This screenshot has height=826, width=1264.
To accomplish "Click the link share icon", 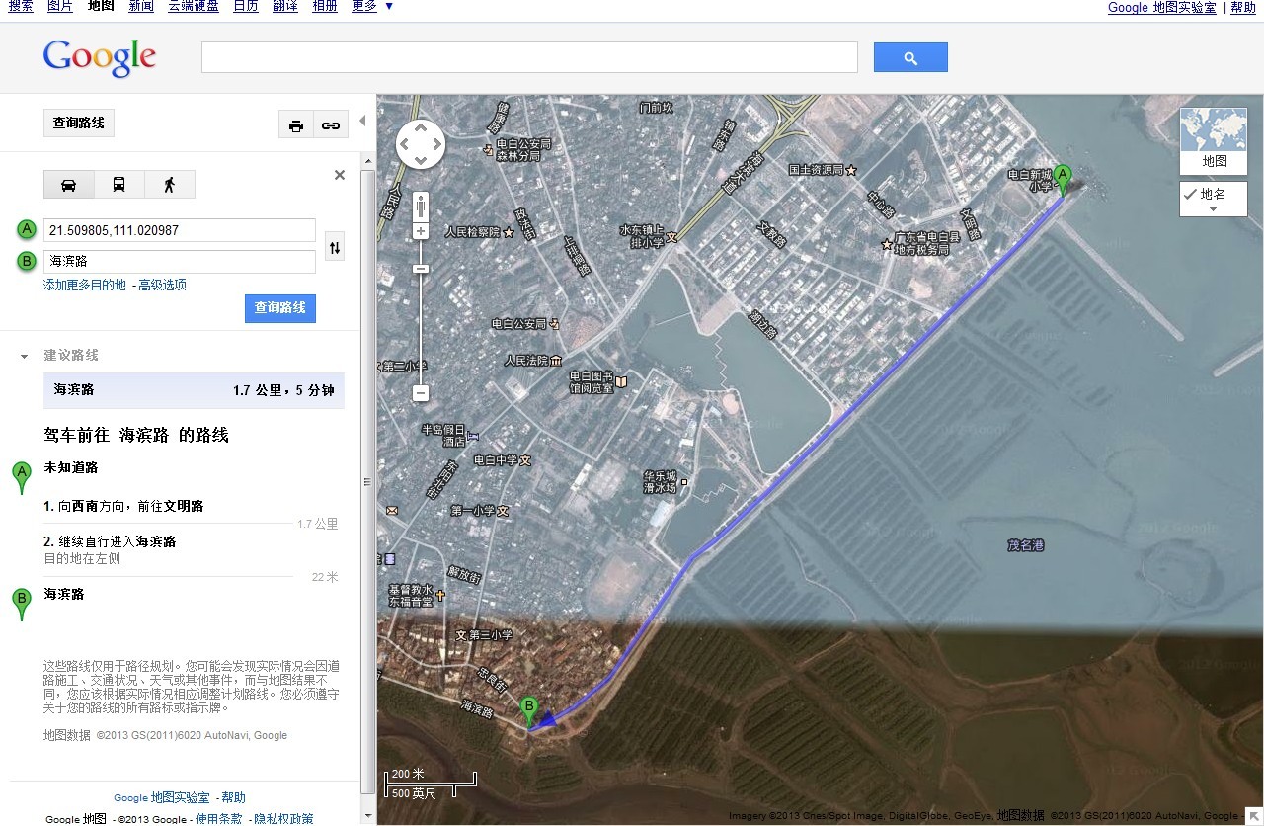I will tap(331, 125).
